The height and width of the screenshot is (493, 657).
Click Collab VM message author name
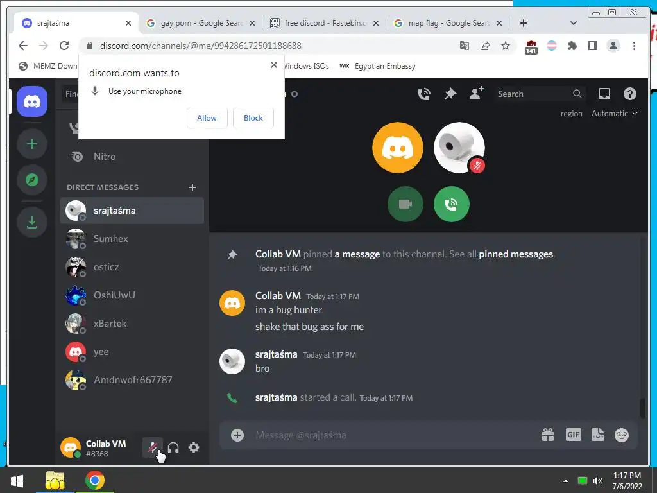tap(278, 295)
